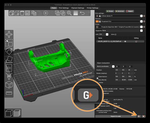Toggle the Z axis mirror button

[132, 67]
